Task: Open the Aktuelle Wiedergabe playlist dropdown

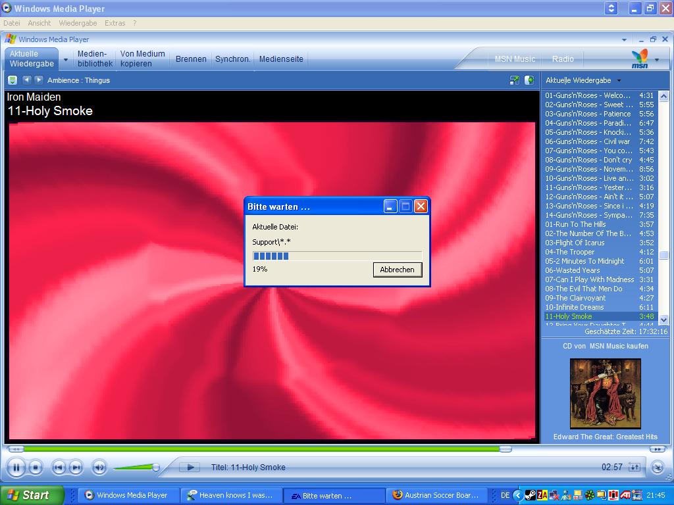Action: click(619, 80)
